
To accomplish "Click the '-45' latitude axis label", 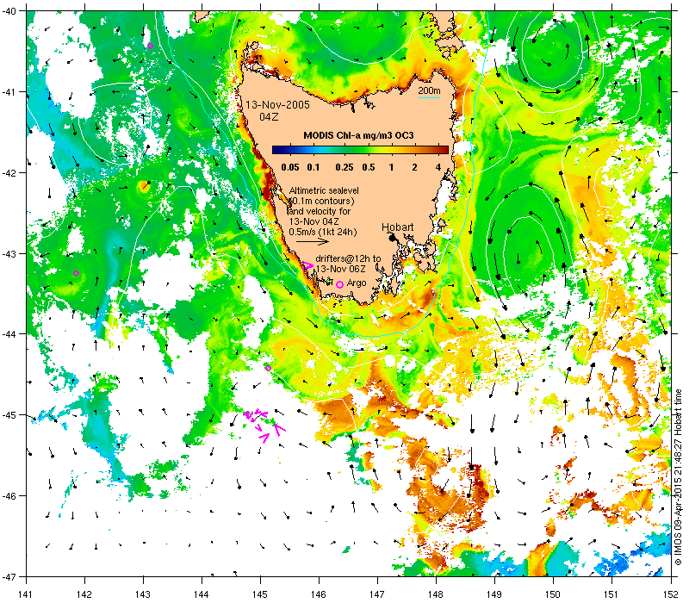I will (x=10, y=415).
